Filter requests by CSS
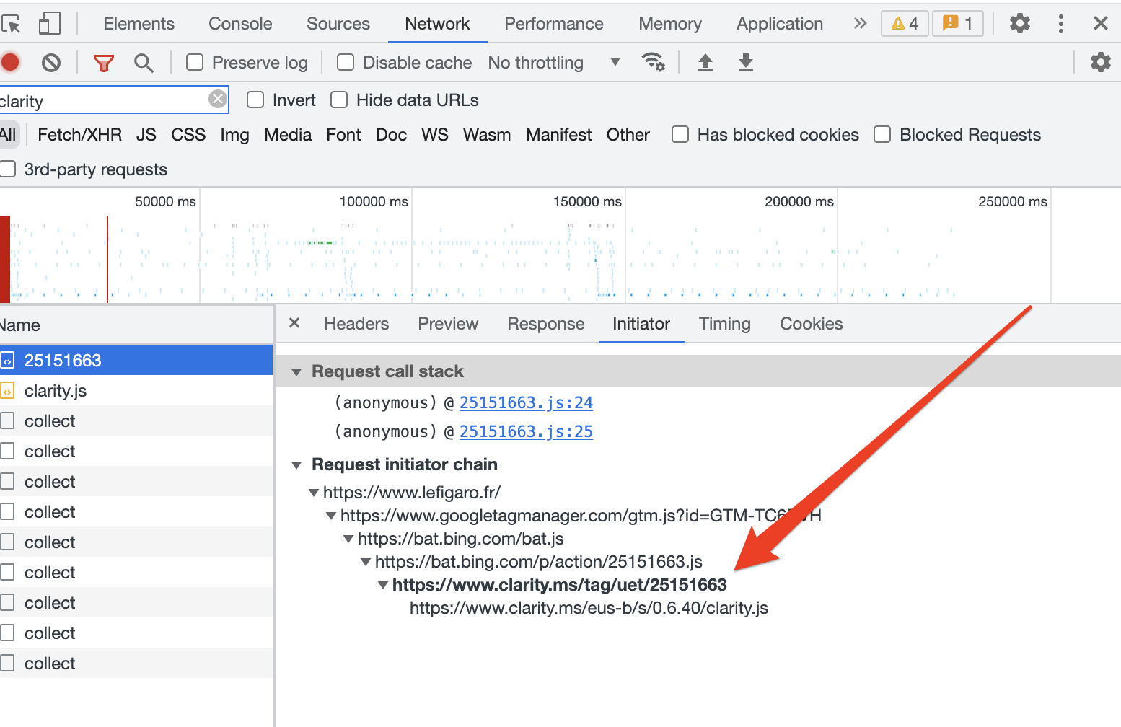Screen dimensions: 1121x727 188,135
